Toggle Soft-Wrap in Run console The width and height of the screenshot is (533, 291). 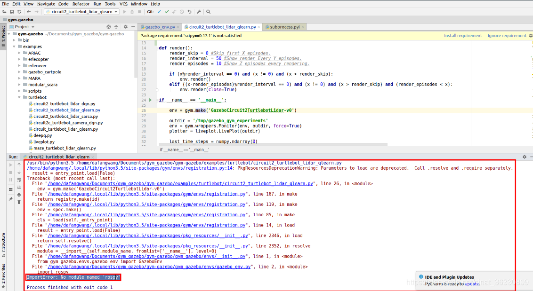[19, 180]
